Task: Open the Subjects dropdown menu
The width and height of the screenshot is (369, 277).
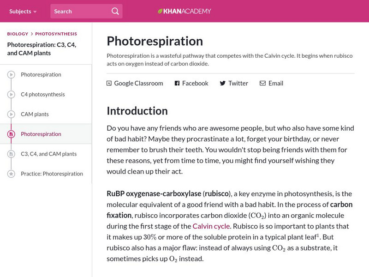Action: (23, 11)
